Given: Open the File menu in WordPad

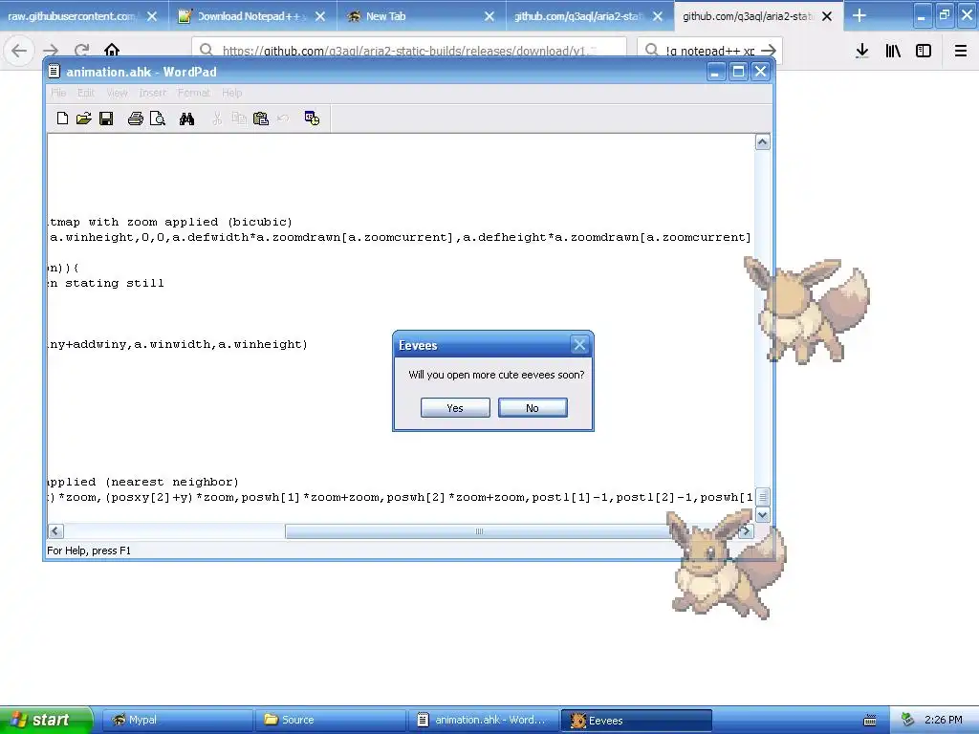Looking at the screenshot, I should point(58,93).
